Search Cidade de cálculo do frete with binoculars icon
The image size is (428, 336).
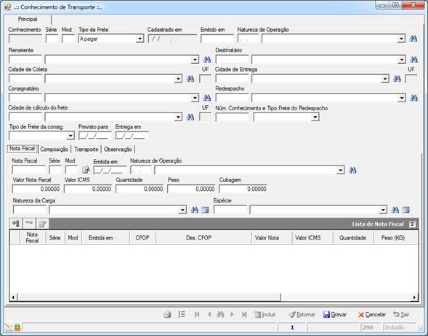tap(190, 117)
